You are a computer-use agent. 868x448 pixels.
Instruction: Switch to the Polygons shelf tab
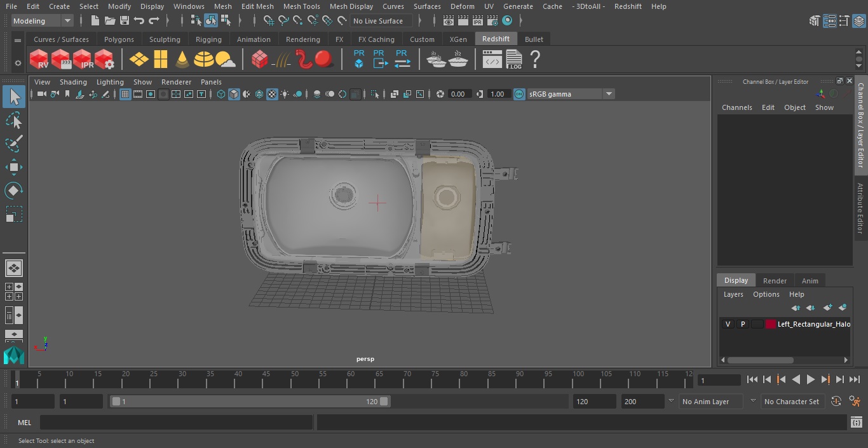119,39
